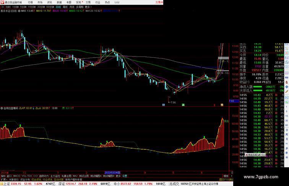
Task: Open the 行情 menu
Action: [30, 2]
